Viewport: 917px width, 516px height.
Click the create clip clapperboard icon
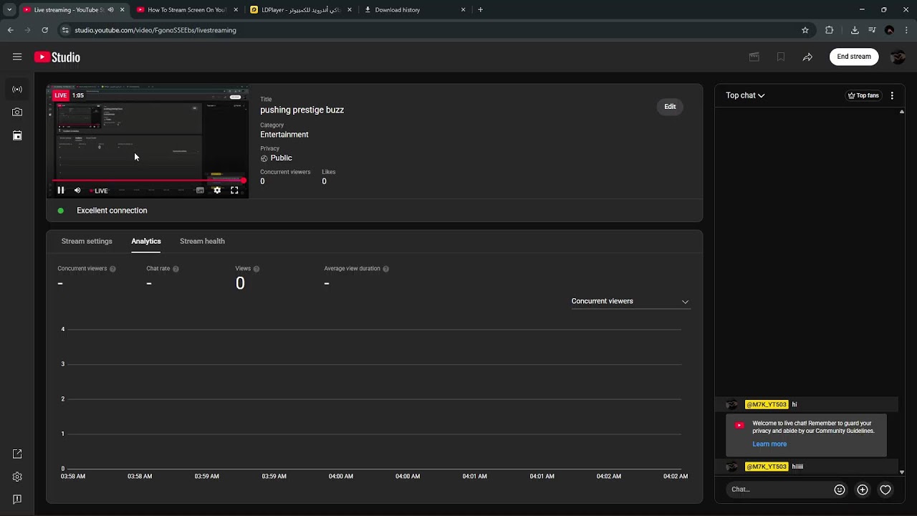tap(754, 57)
